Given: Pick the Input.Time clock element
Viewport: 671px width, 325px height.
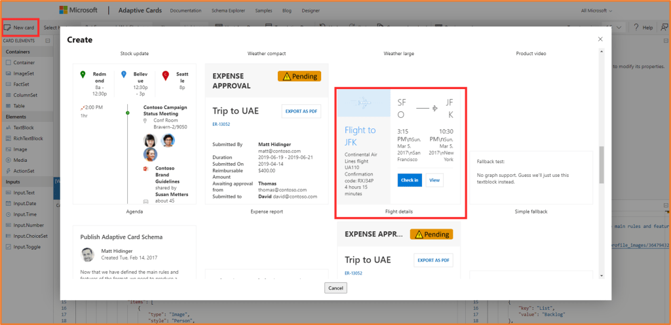Looking at the screenshot, I should 8,214.
